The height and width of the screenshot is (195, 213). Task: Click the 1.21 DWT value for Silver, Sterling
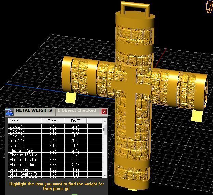76,174
